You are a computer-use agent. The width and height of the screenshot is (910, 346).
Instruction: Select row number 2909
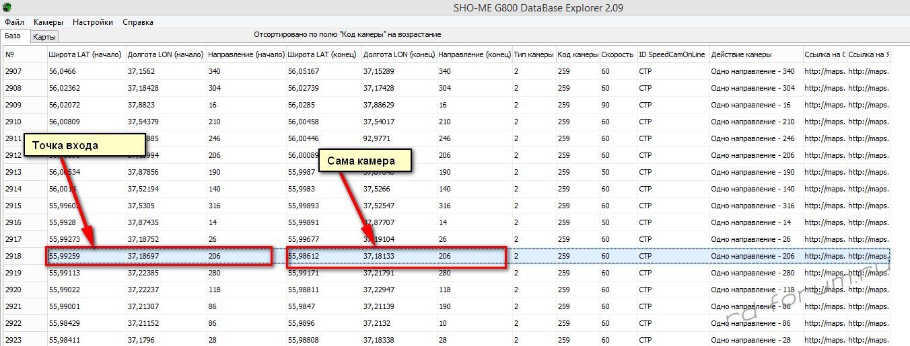(25, 105)
